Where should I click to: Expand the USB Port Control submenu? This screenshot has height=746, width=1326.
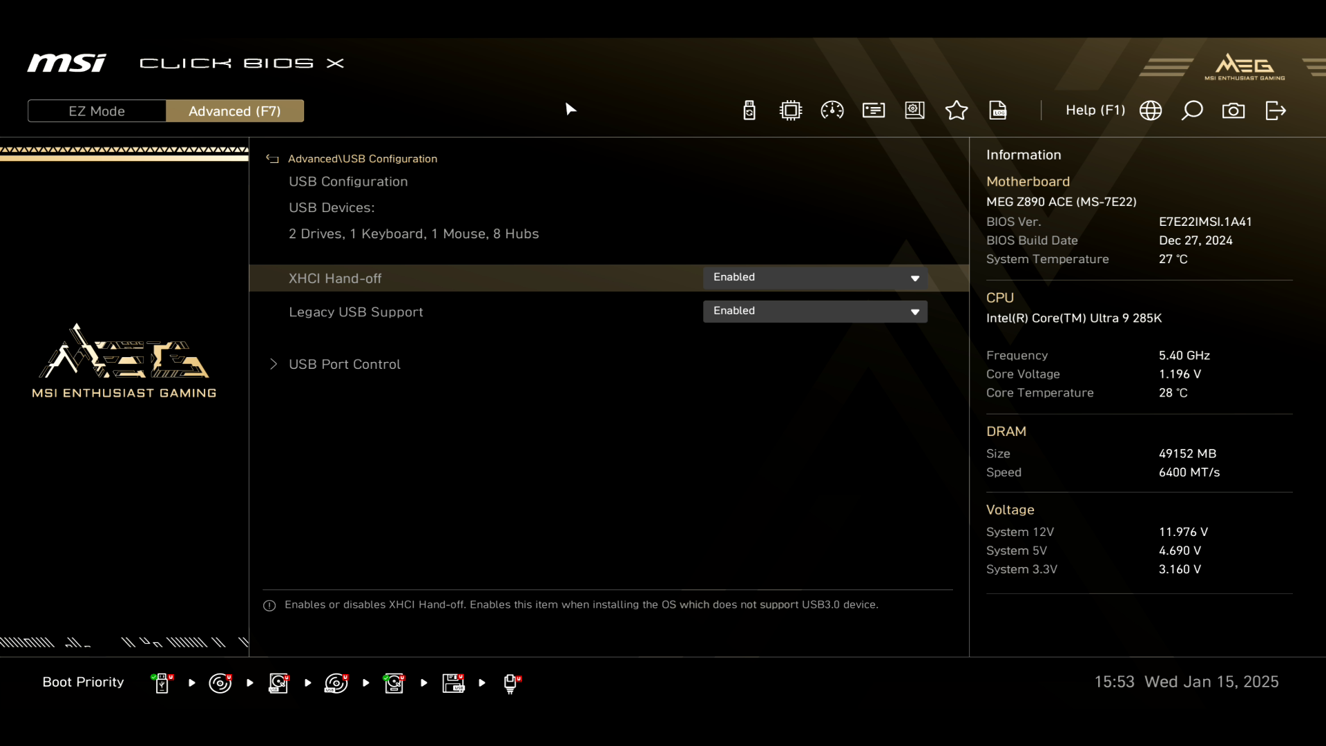pos(344,364)
